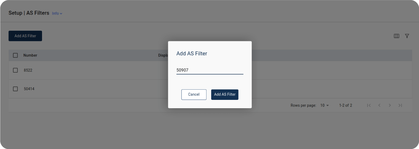Go to next page arrow

click(390, 105)
